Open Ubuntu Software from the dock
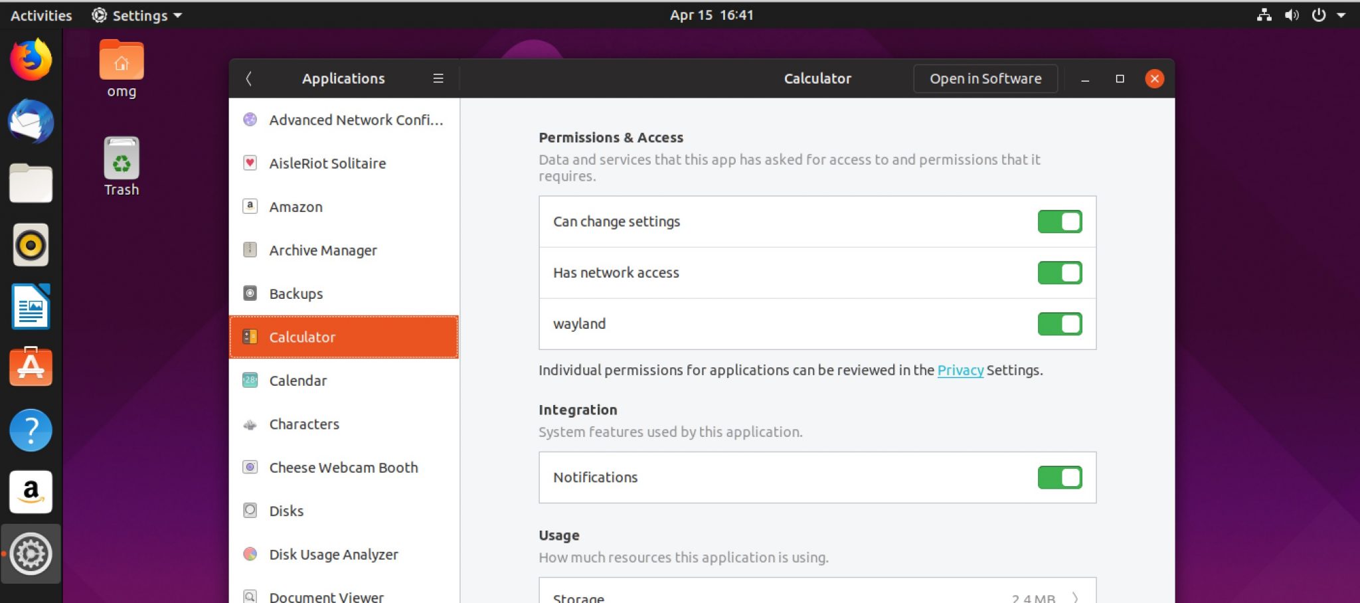The image size is (1360, 603). 31,367
